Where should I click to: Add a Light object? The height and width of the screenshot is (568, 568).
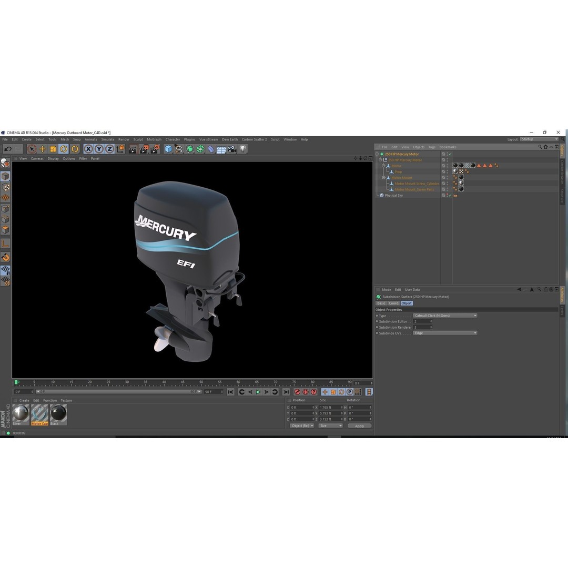[242, 149]
